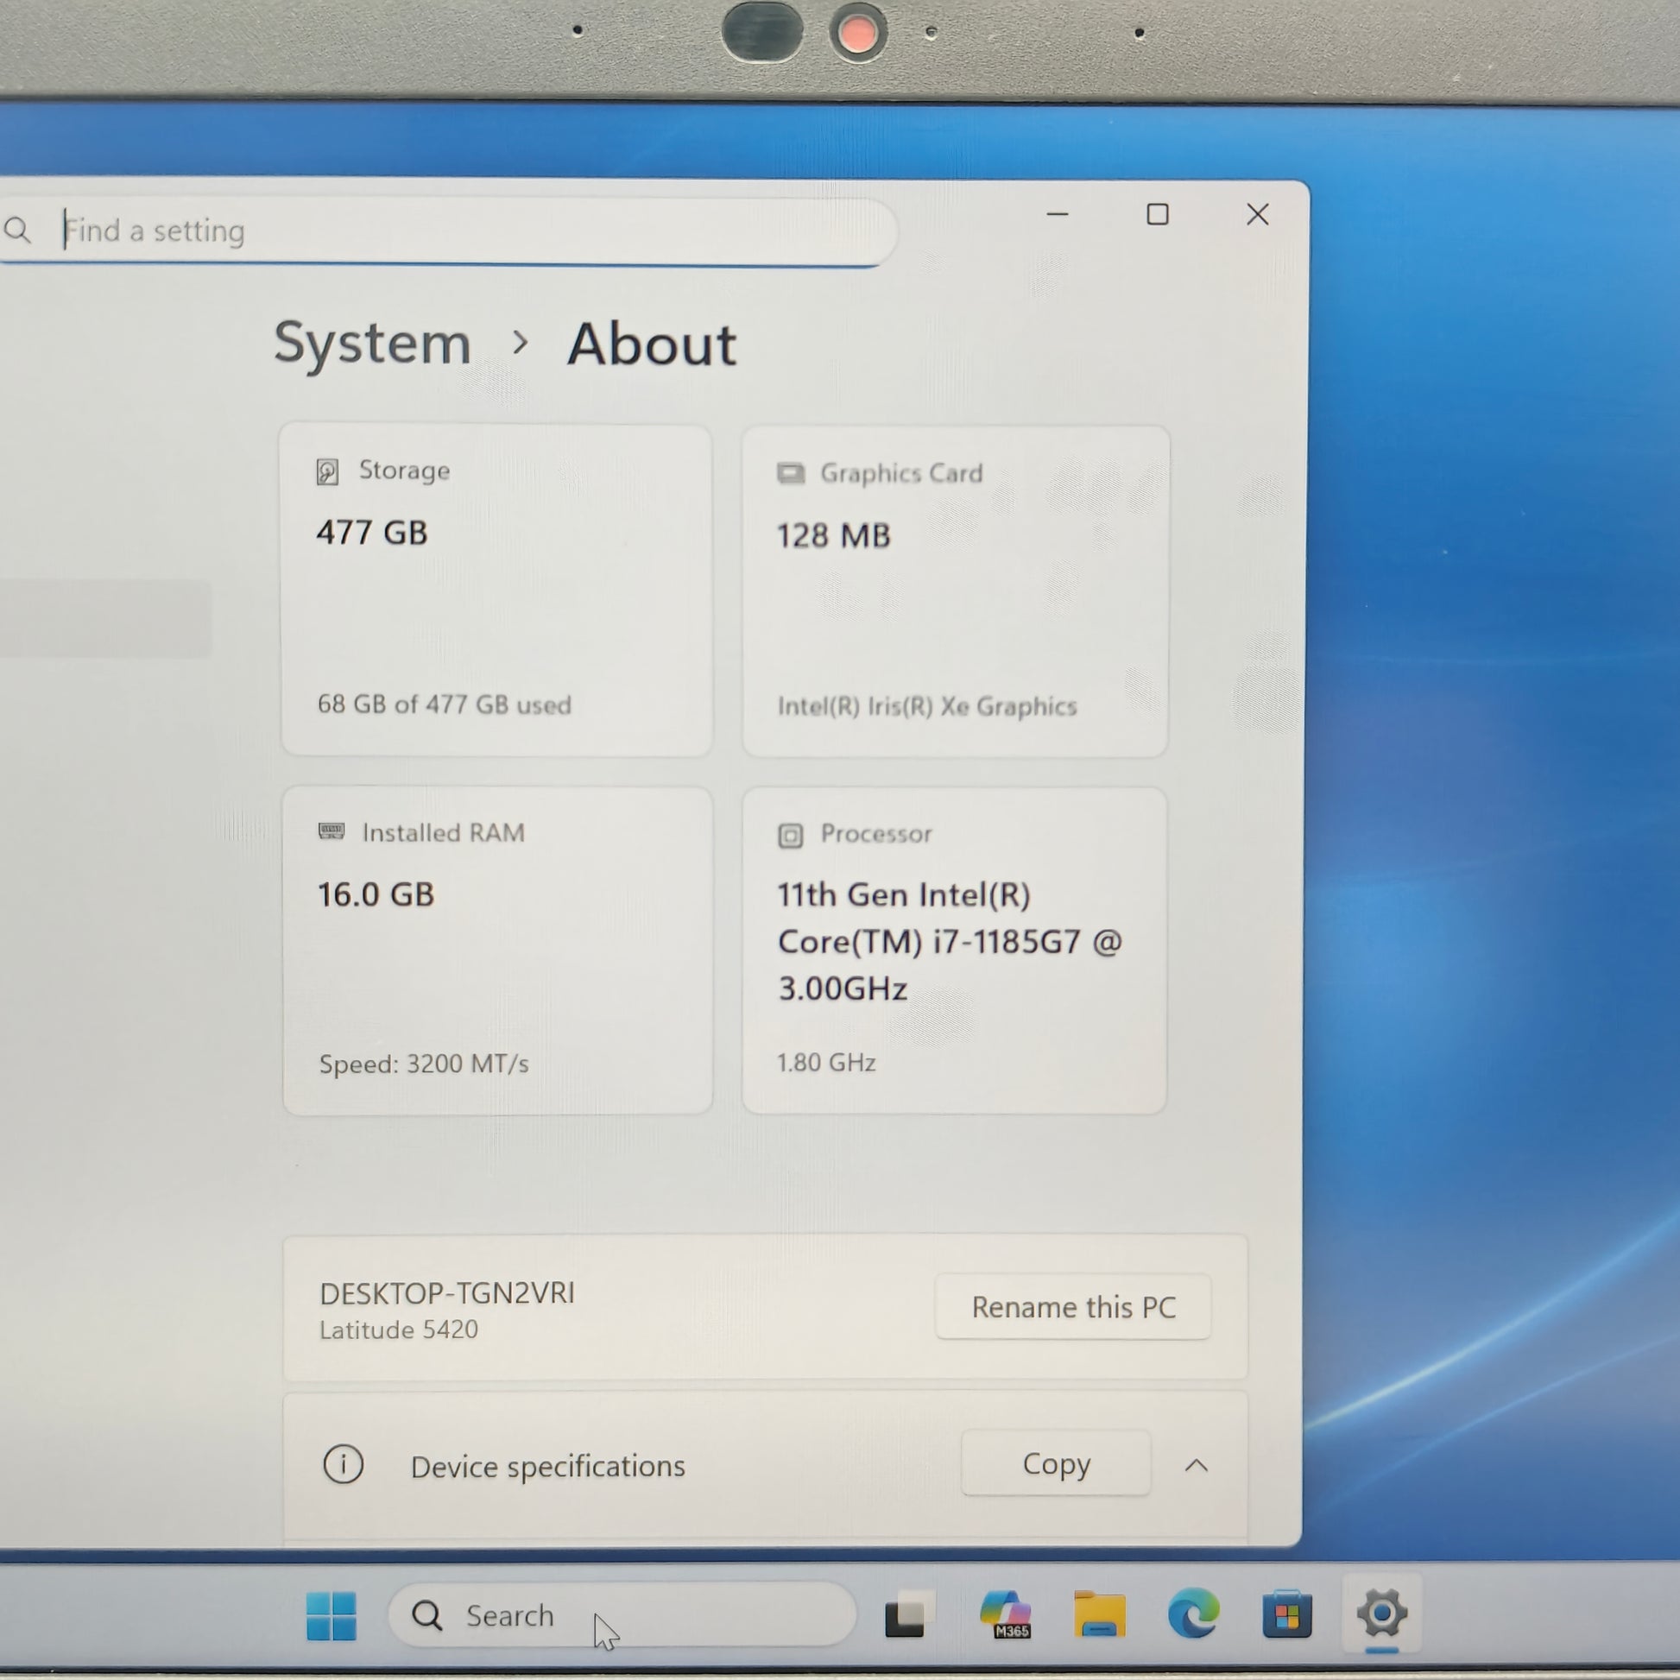Open Task View from the taskbar

pyautogui.click(x=907, y=1615)
